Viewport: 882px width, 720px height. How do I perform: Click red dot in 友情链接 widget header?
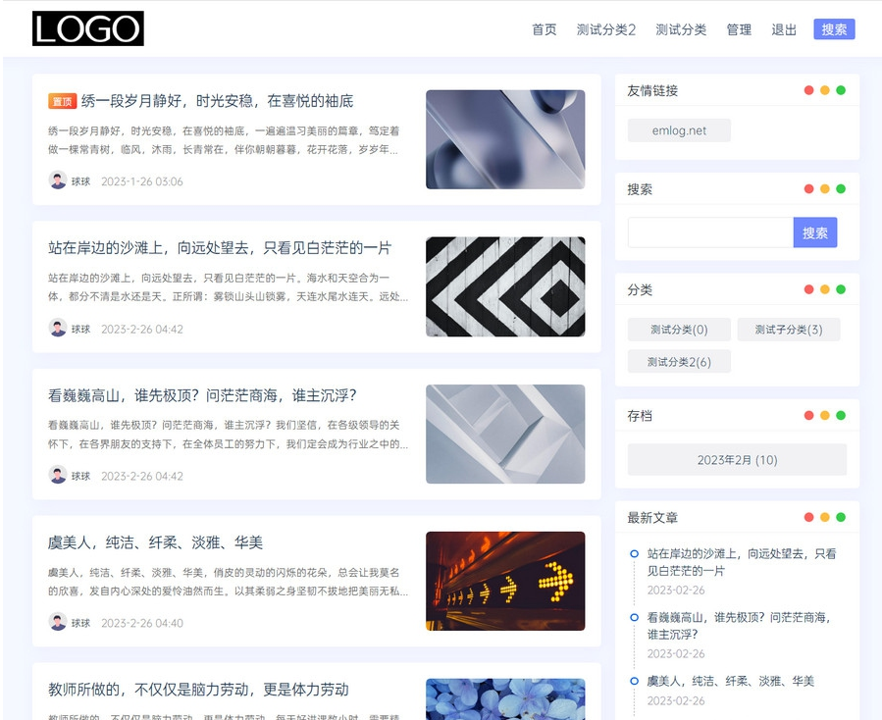tap(808, 90)
